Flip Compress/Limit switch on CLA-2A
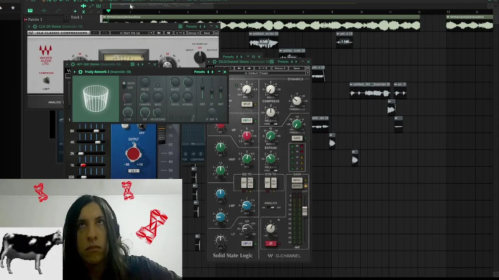 pos(46,80)
